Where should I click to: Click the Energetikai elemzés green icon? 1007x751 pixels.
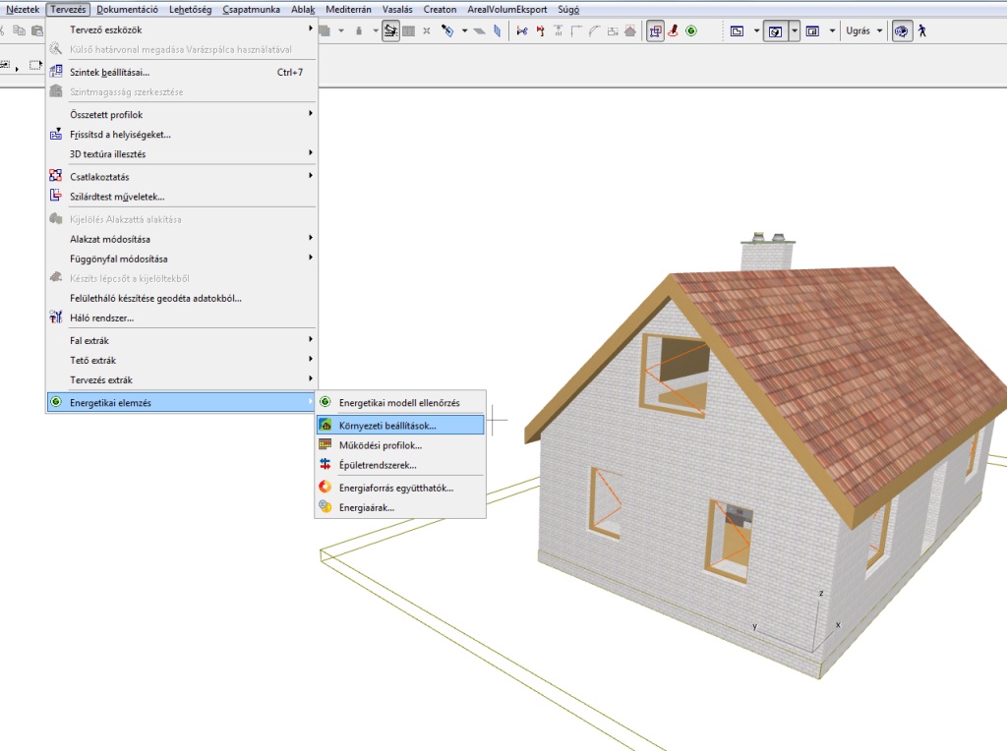tap(56, 402)
